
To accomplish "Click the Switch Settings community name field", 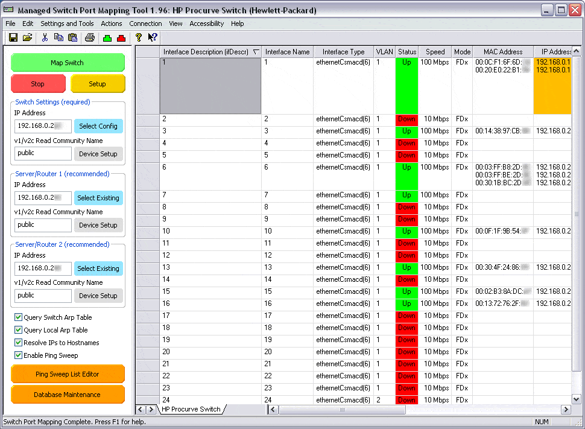I will coord(43,153).
